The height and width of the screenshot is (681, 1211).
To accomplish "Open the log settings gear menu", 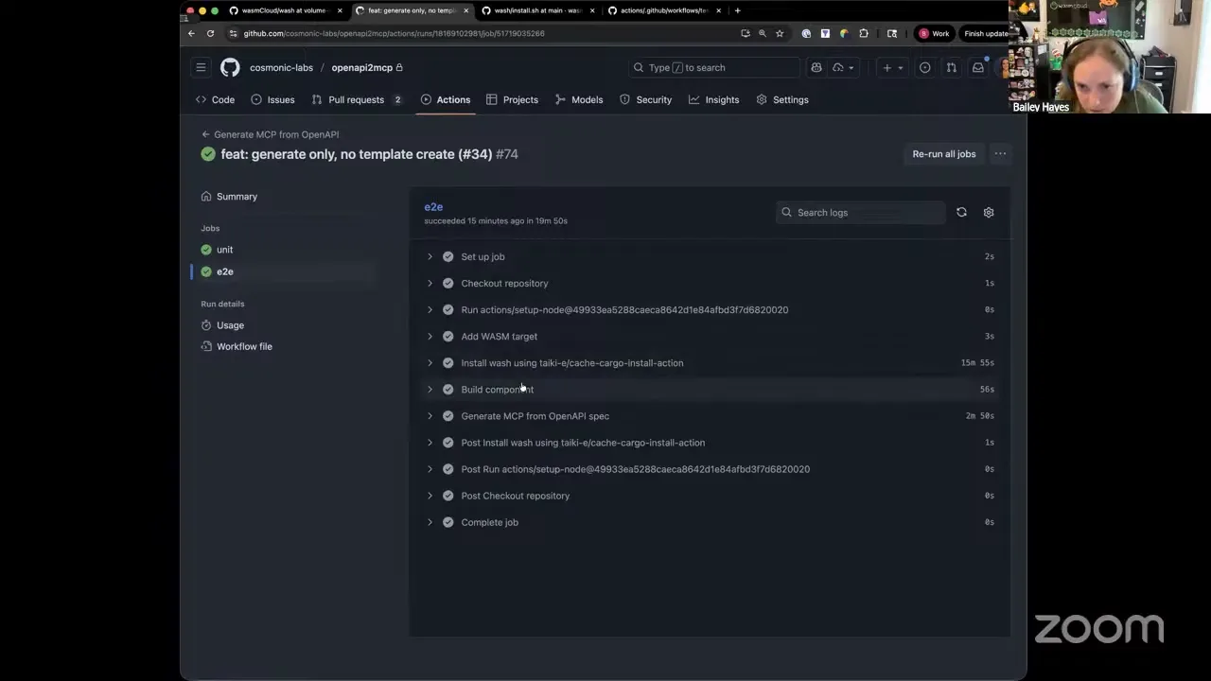I will [989, 212].
